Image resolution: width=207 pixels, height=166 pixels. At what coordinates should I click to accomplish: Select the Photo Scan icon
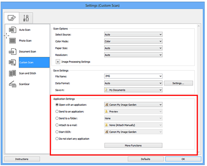coord(12,41)
